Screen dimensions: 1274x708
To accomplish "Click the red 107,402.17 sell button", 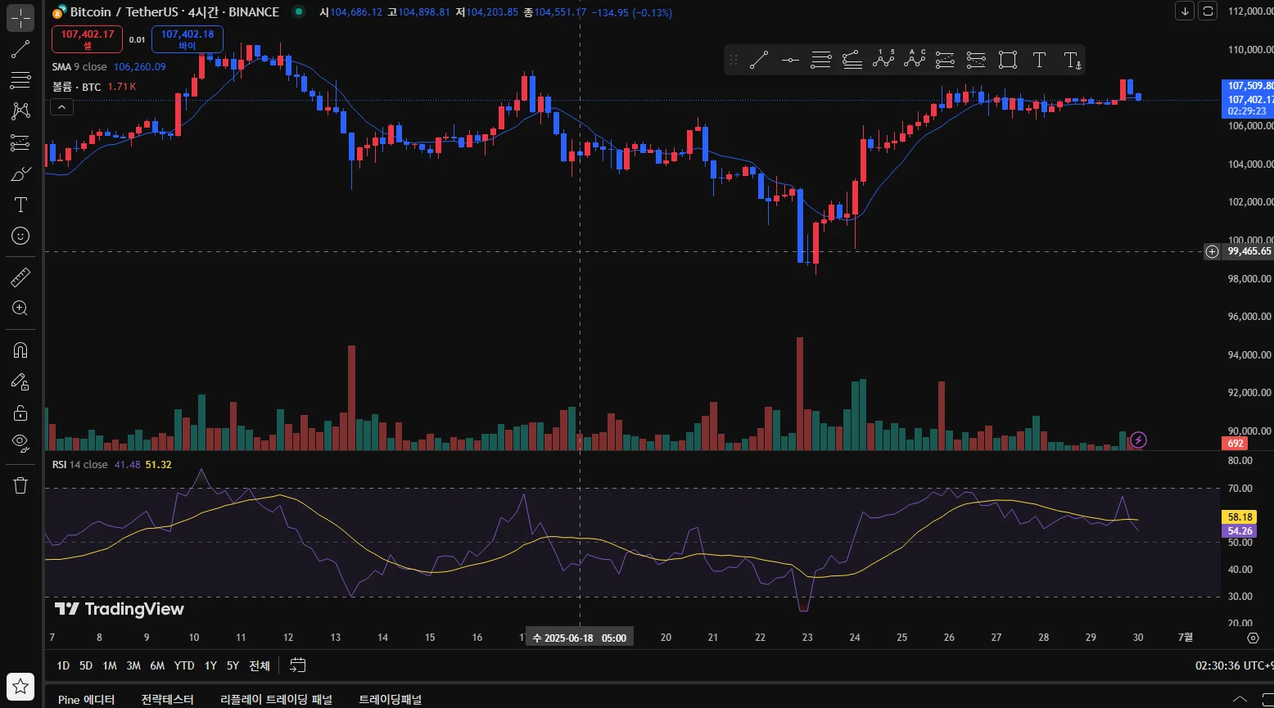I will point(88,39).
